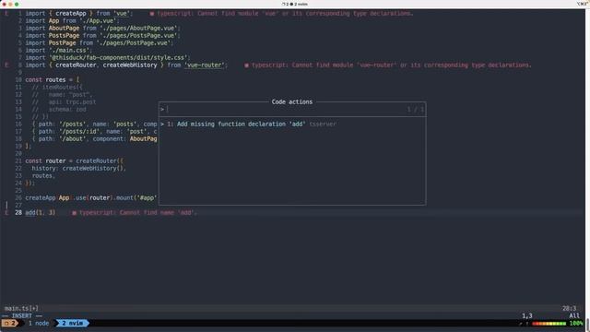Click the '1 / 1' result counter in Code actions
Screen dimensions: 590x332
pyautogui.click(x=415, y=109)
